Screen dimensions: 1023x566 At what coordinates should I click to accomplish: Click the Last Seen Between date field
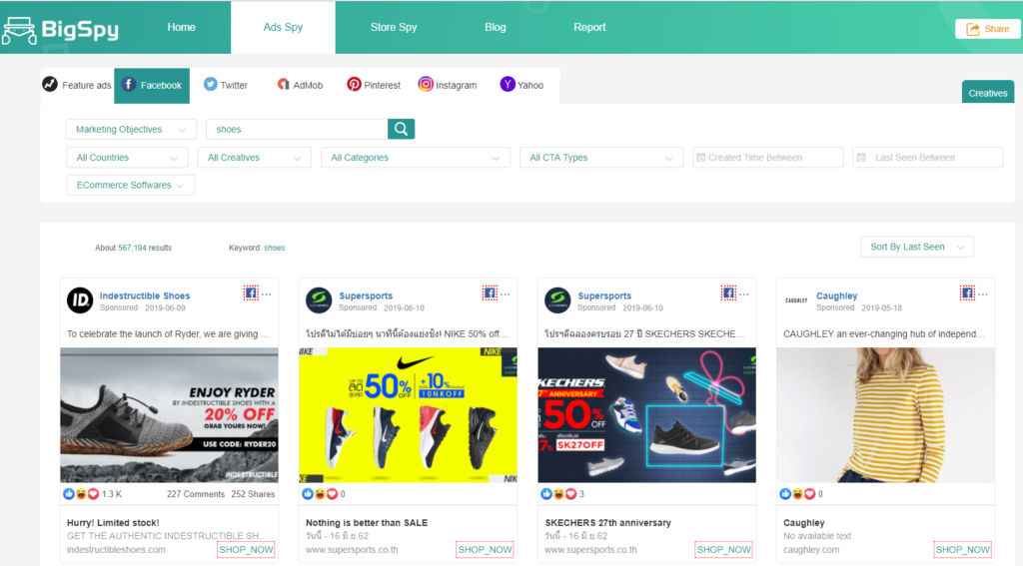(927, 157)
